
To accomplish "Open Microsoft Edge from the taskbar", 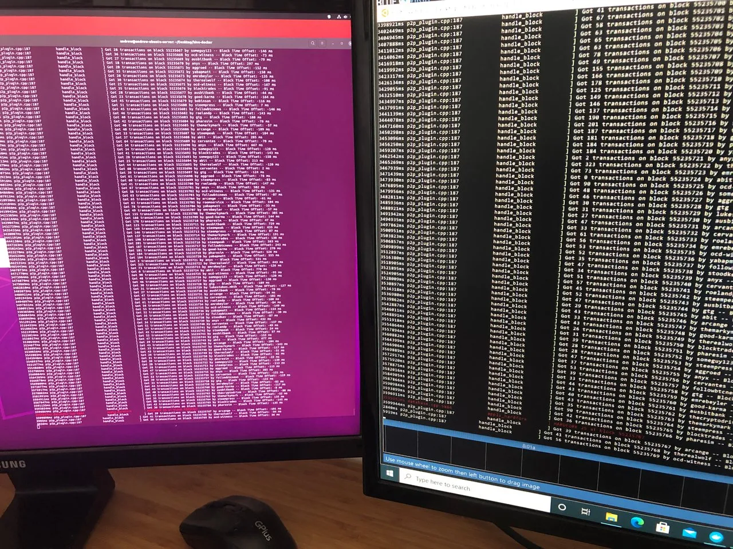I will click(637, 522).
